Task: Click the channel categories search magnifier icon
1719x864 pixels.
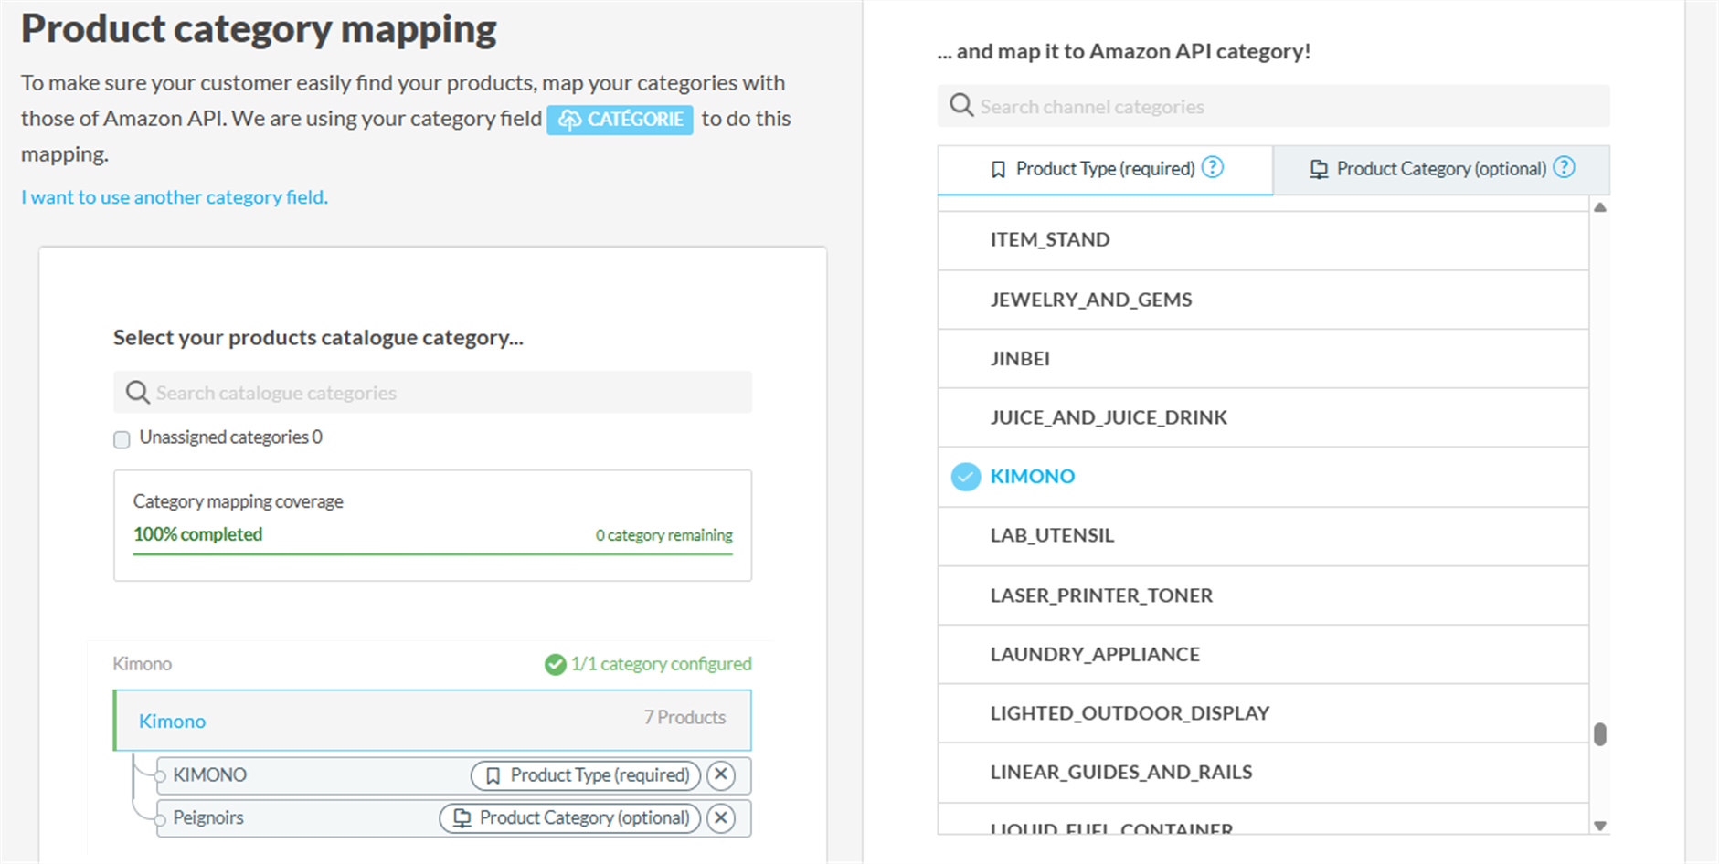Action: [960, 106]
